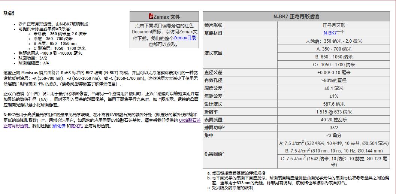Click the B: 7.5 J/cm² 810 nm damage cell
Viewport: 396px width, 194px height.
click(x=333, y=151)
